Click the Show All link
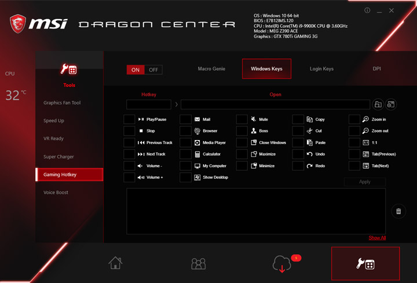 coord(377,238)
